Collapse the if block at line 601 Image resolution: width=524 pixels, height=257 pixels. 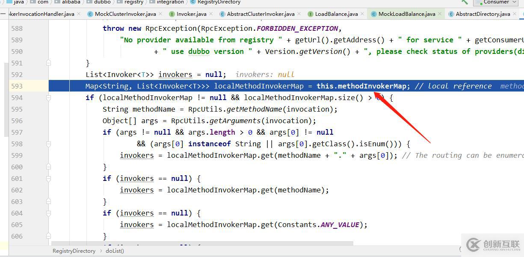click(48, 178)
